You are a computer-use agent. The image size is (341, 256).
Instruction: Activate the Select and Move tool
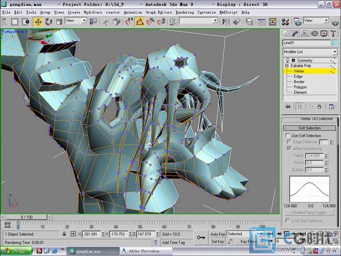(x=38, y=22)
